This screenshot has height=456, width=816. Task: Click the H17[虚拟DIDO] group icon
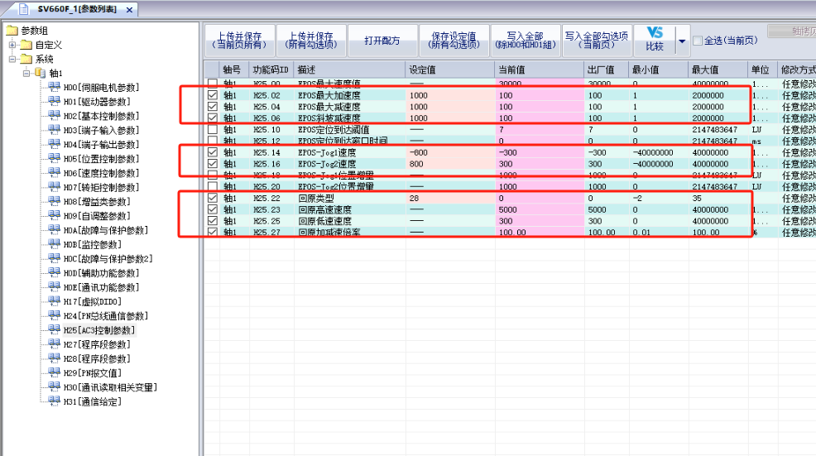click(x=54, y=301)
